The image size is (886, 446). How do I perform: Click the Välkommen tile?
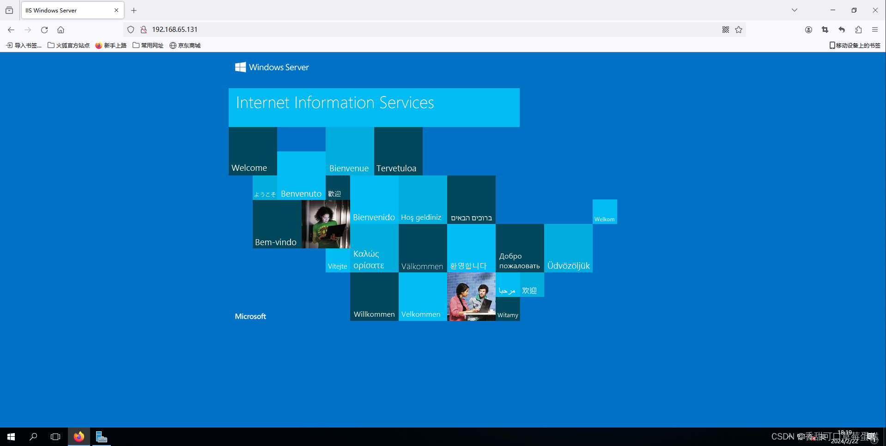click(x=423, y=248)
